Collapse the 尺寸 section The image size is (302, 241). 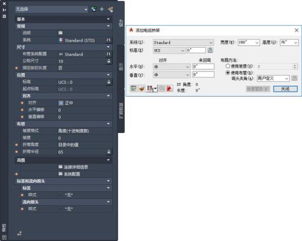(108, 47)
